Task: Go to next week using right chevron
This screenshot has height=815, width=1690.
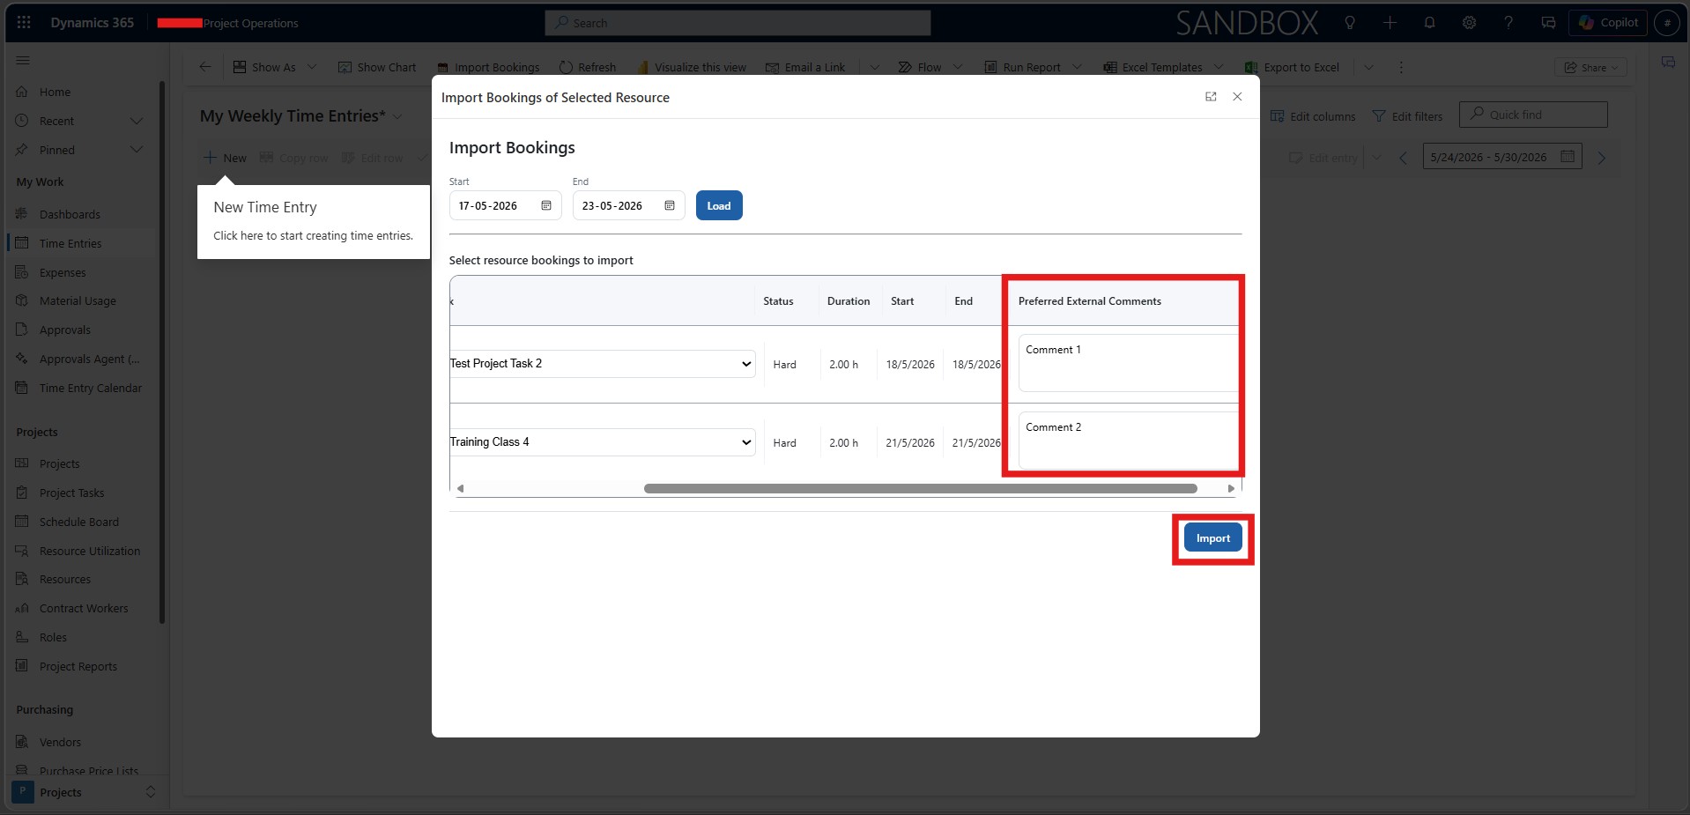Action: coord(1602,159)
